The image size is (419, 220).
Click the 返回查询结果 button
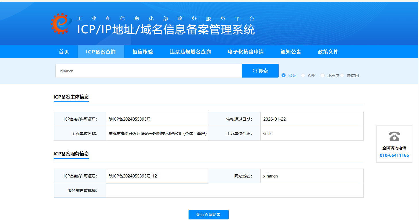(209, 215)
